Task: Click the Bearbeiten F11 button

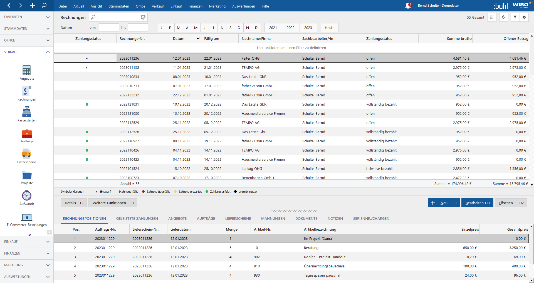Action: coord(478,203)
